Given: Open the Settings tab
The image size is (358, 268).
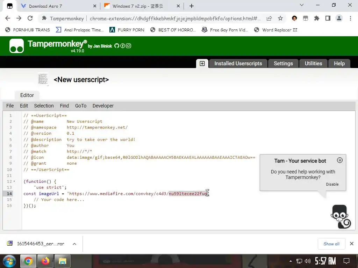Looking at the screenshot, I should (x=283, y=64).
